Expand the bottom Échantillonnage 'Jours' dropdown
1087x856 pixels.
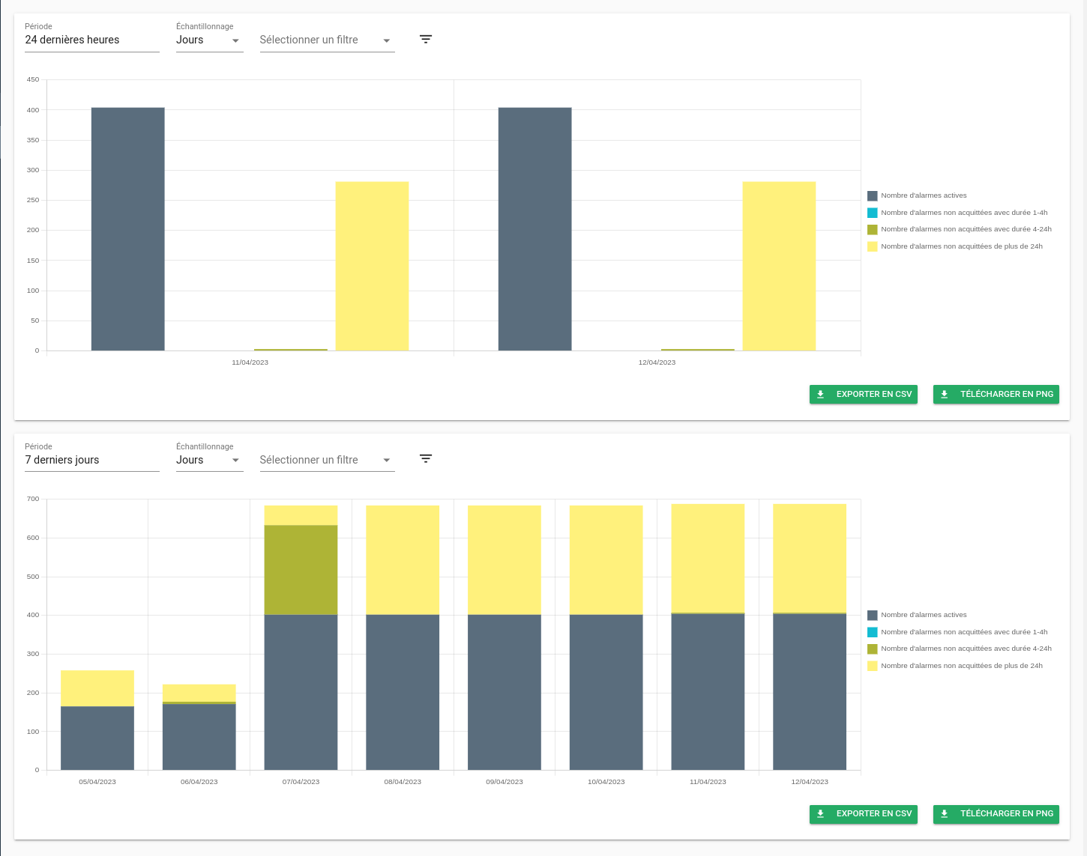coord(209,460)
